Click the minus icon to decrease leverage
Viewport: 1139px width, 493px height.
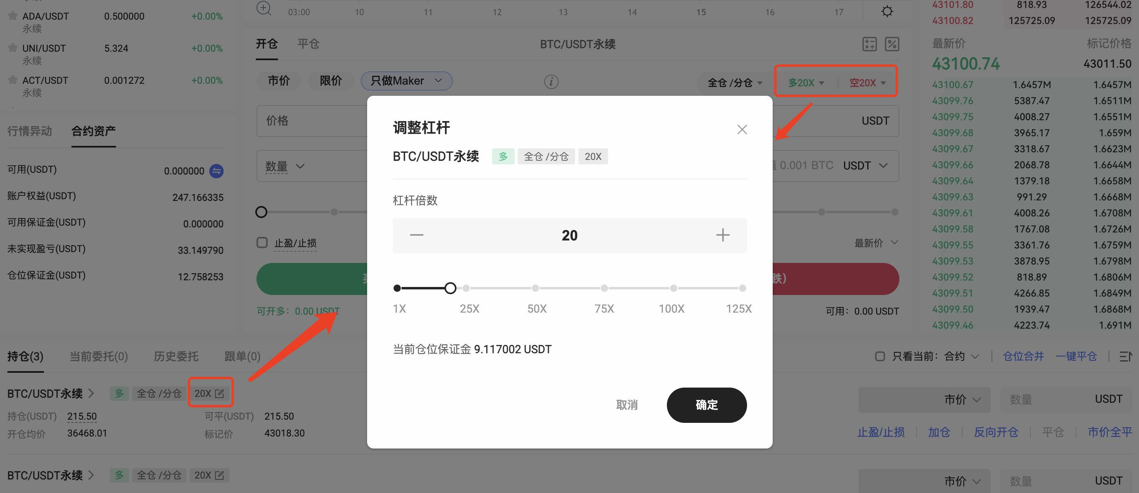coord(416,235)
